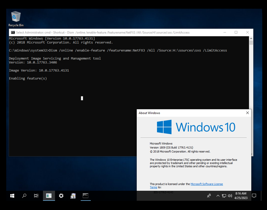Screen dimensions: 267x210
Task: Show hidden tray icons chevron
Action: point(218,196)
